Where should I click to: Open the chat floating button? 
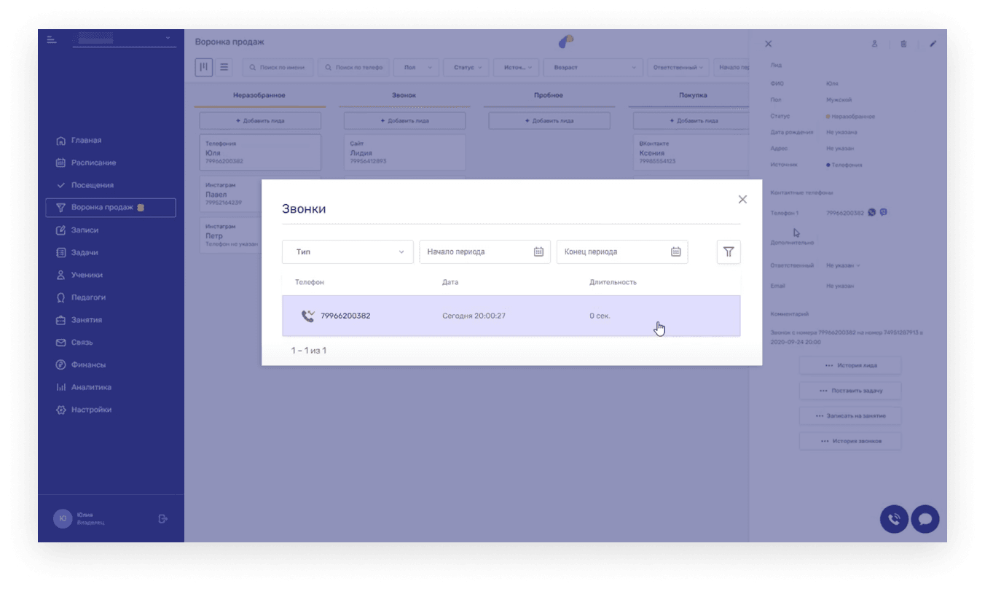[925, 519]
